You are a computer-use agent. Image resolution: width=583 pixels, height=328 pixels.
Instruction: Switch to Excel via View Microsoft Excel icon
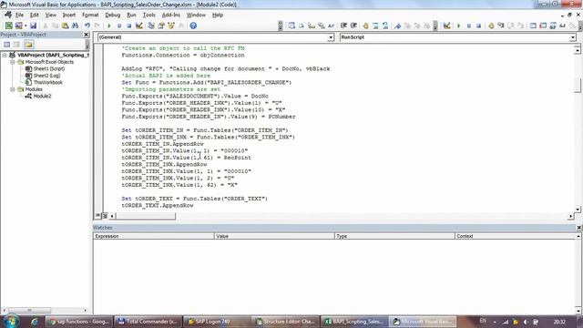(x=8, y=26)
